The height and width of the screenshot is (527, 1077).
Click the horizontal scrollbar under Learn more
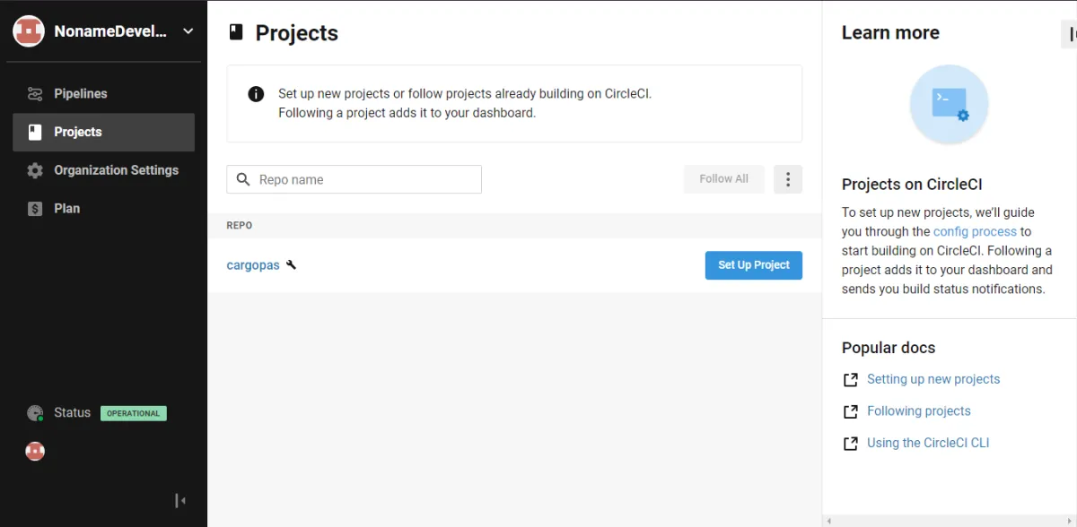[950, 521]
